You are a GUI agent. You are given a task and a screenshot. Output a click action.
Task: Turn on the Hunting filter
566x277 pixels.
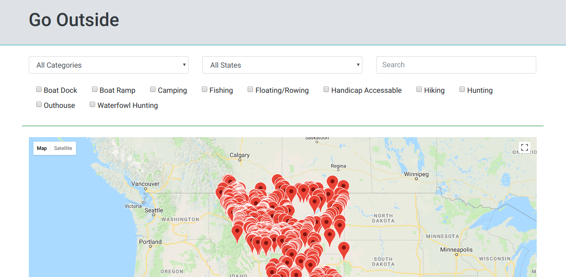(462, 90)
